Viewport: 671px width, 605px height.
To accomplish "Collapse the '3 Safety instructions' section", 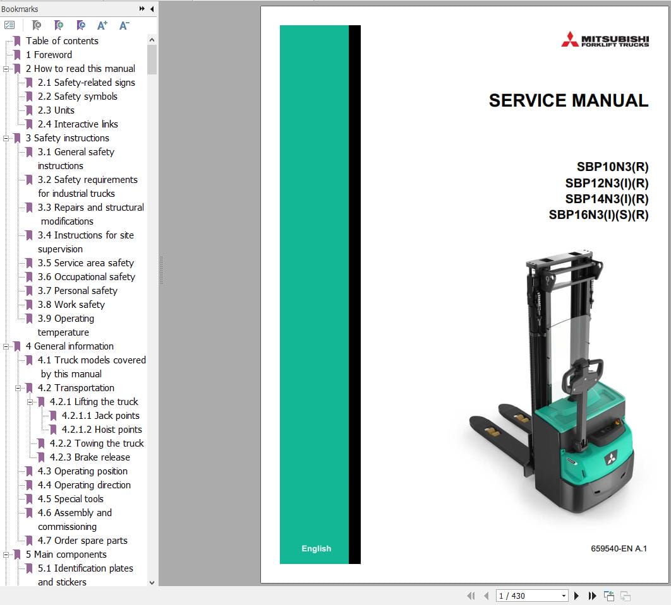I will [6, 138].
